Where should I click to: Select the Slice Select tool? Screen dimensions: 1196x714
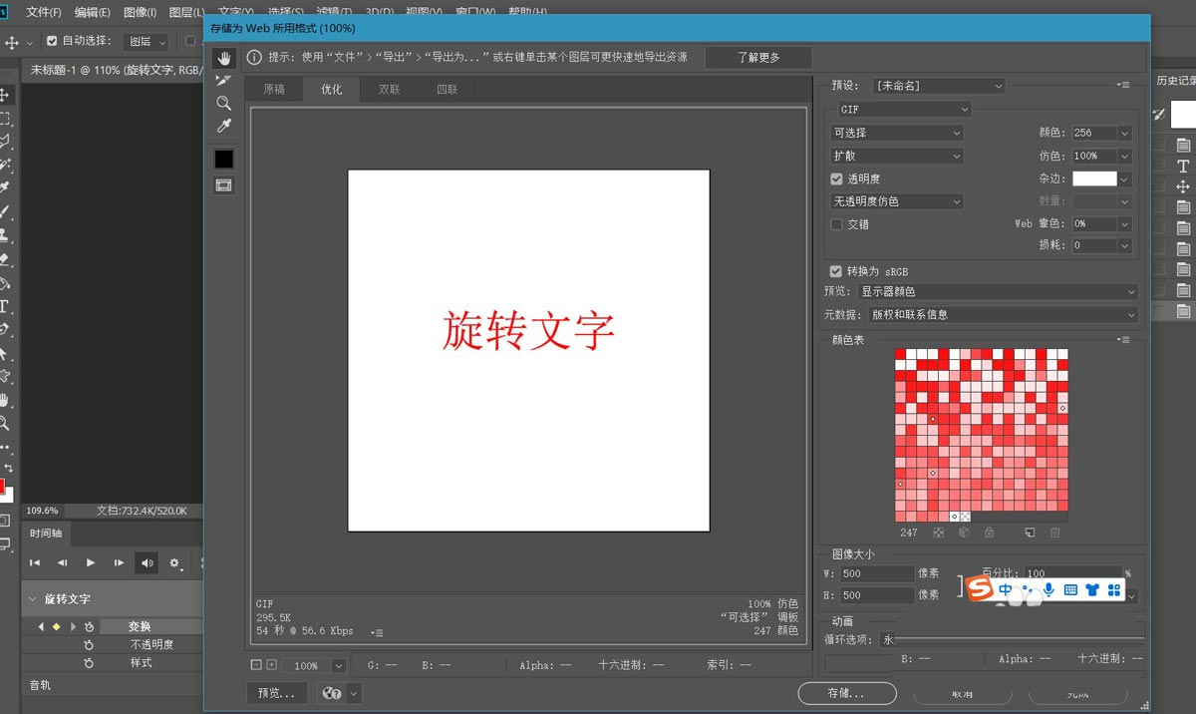(x=223, y=80)
